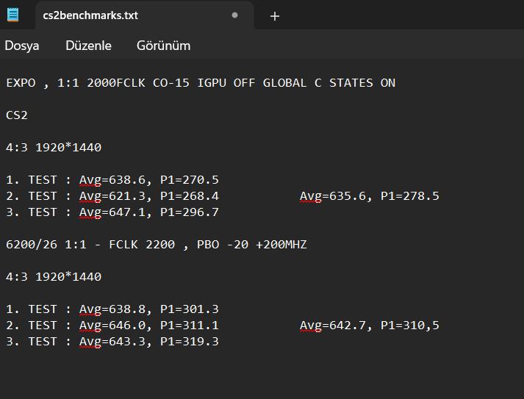Click first 4:3 1920*1440 line under CS2
524x399 pixels.
pyautogui.click(x=54, y=148)
